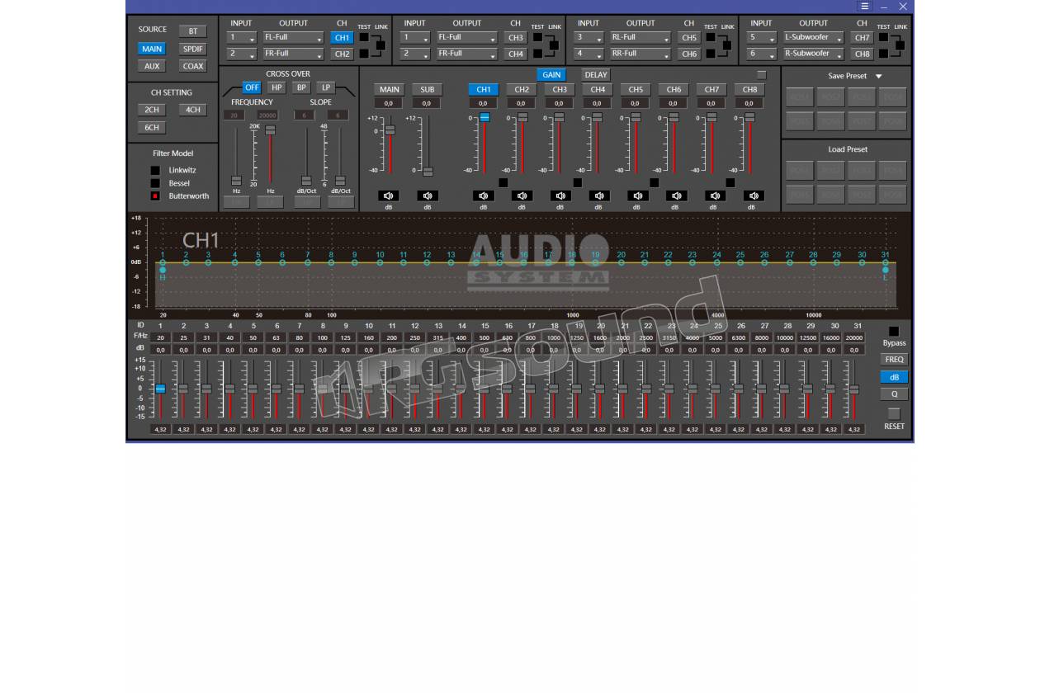Mute CH4 with its speaker icon
Viewport: 1040px width, 693px height.
(598, 196)
